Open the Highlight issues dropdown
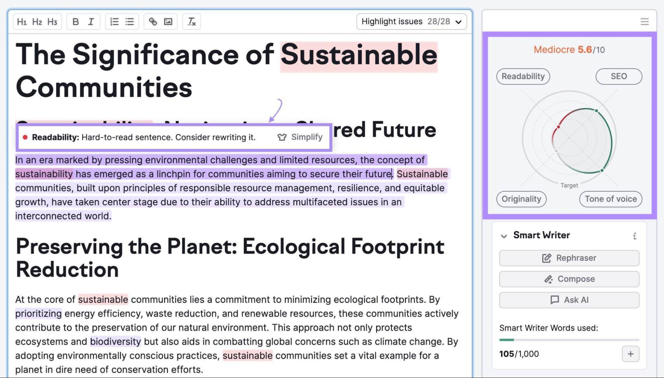The height and width of the screenshot is (378, 664). pos(411,22)
